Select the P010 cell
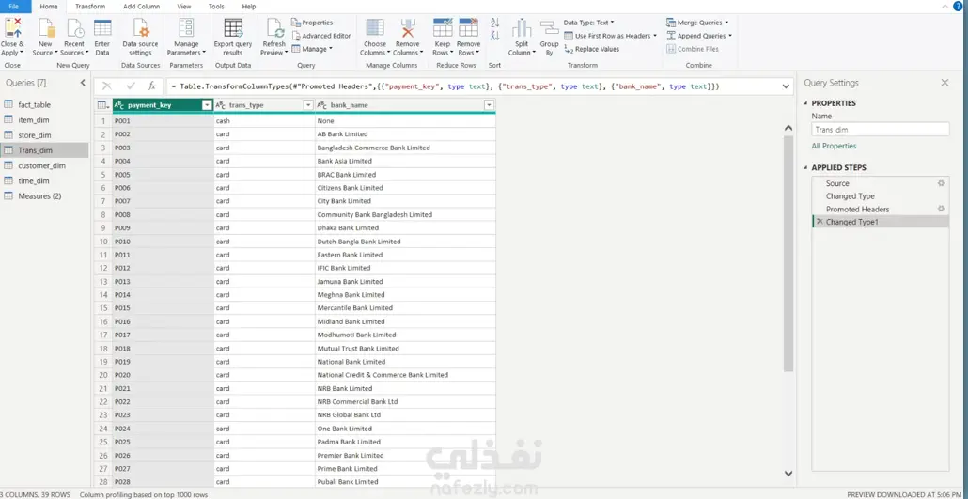 (163, 241)
